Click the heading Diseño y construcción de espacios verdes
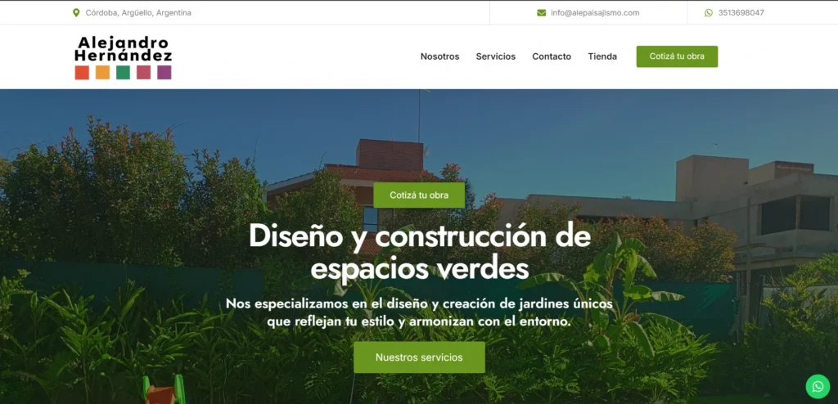The width and height of the screenshot is (838, 404). click(420, 251)
